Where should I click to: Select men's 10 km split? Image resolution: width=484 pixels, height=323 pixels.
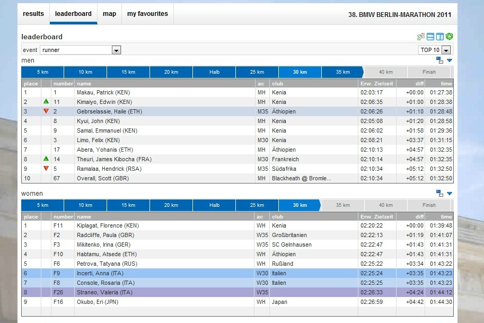coord(85,72)
